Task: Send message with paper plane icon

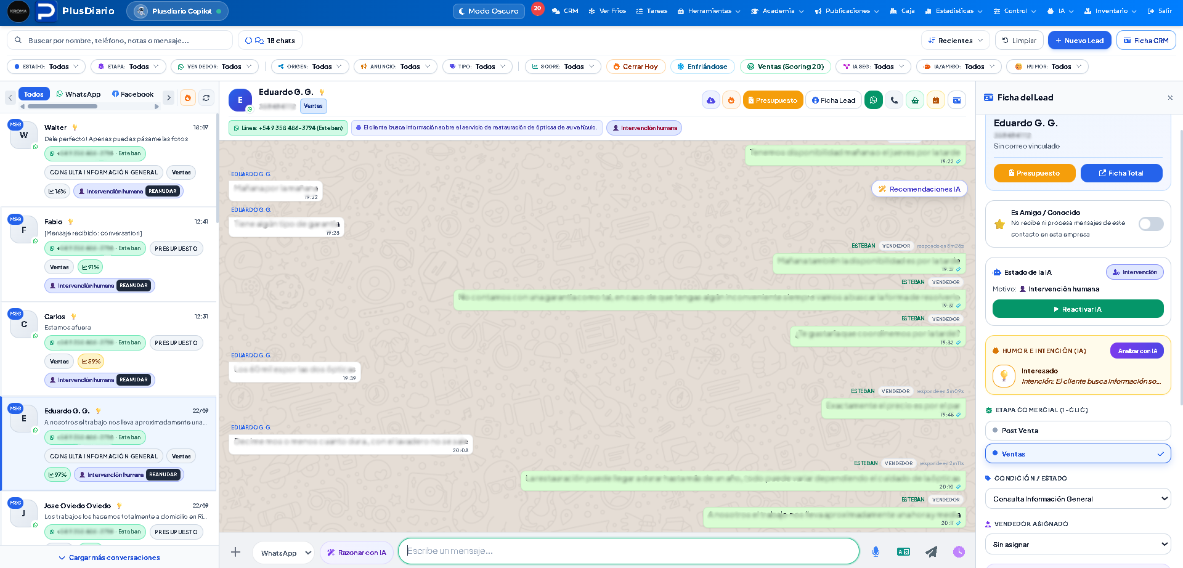Action: (931, 551)
